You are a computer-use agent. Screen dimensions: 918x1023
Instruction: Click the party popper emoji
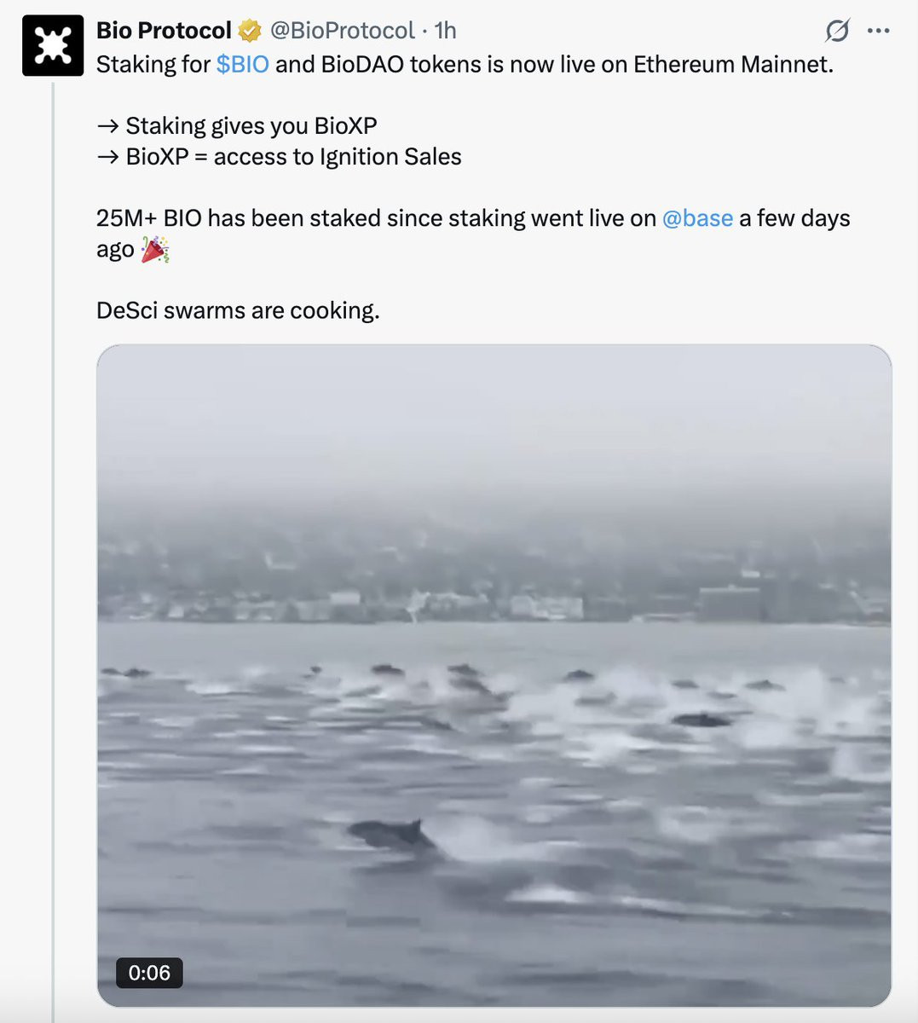[x=154, y=250]
